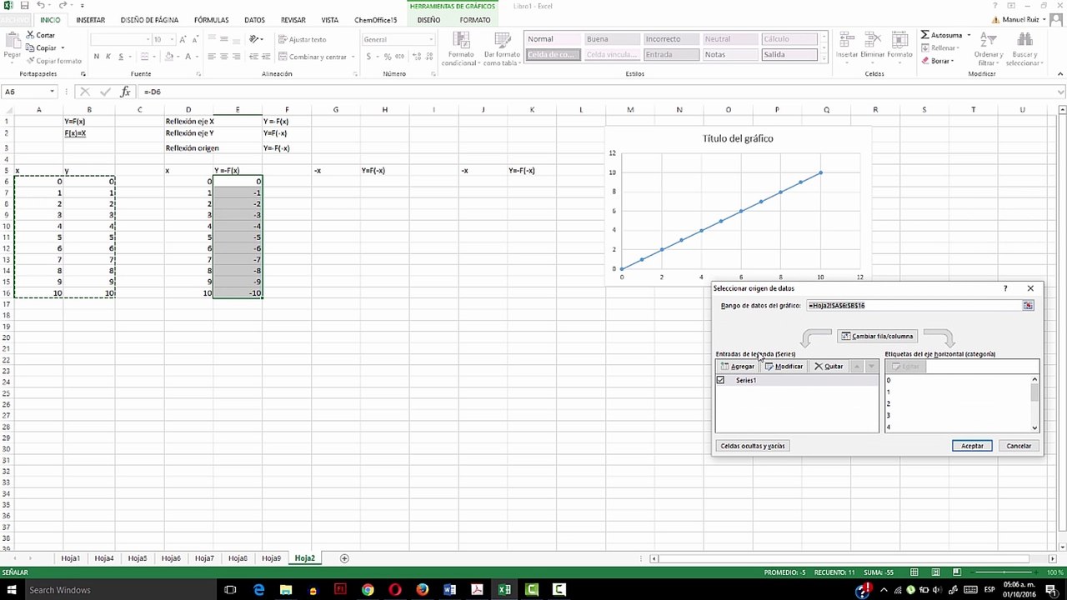
Task: Click the Formato condicional icon
Action: tap(459, 40)
